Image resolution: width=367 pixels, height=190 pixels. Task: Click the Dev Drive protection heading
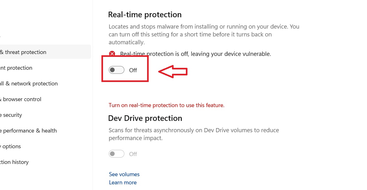145,118
